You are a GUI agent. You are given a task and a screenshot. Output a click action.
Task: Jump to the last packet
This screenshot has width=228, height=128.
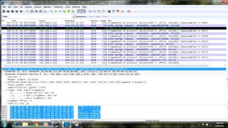73,11
